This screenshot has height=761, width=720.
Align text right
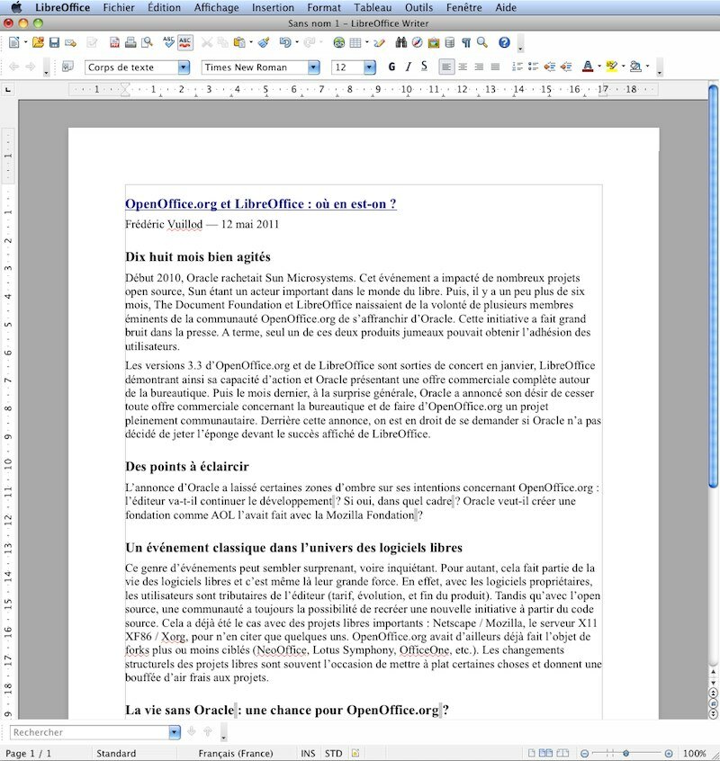[x=479, y=67]
